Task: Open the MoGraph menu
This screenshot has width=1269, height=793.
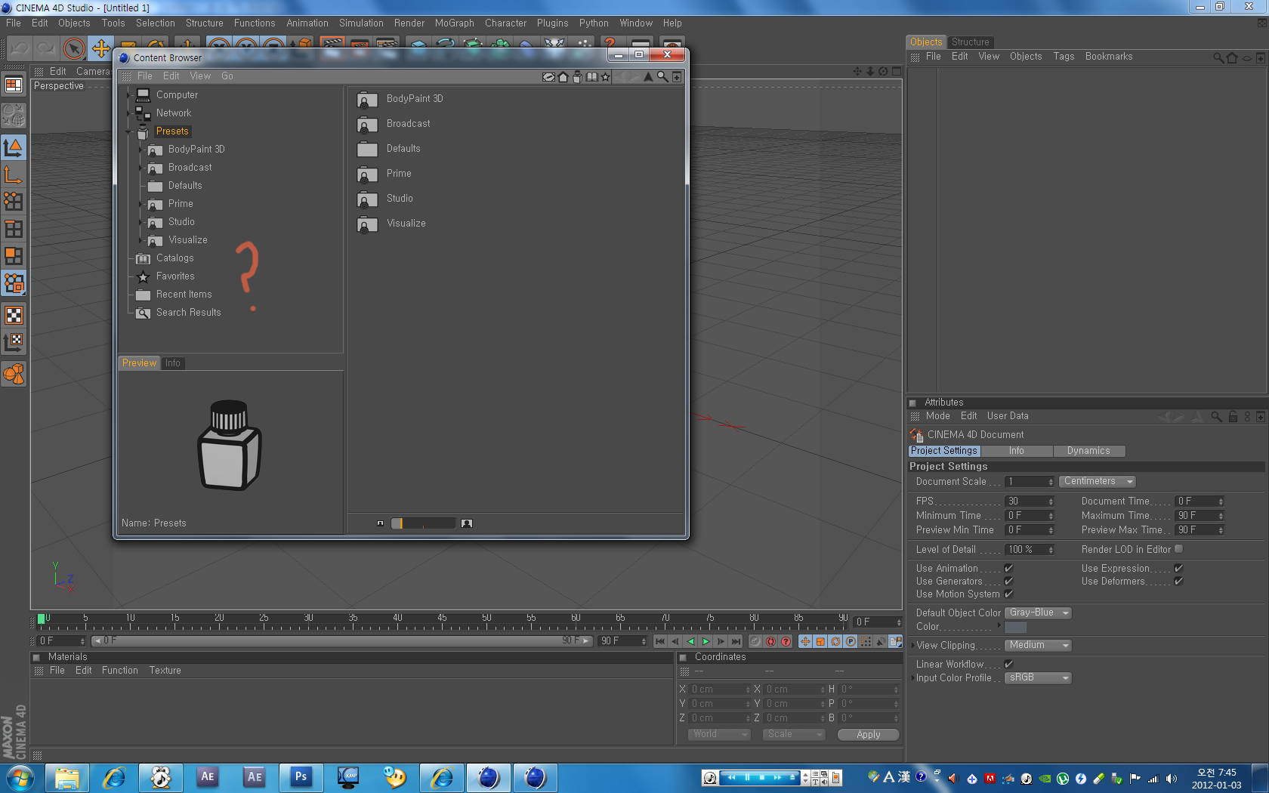Action: (455, 23)
